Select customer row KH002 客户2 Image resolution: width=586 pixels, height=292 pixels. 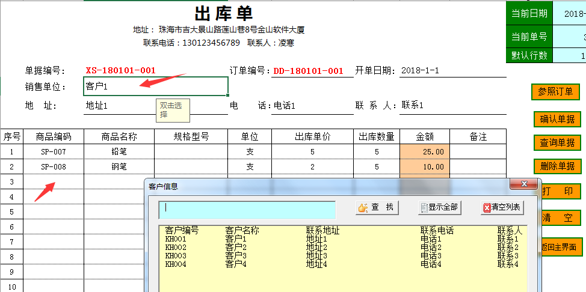(343, 247)
